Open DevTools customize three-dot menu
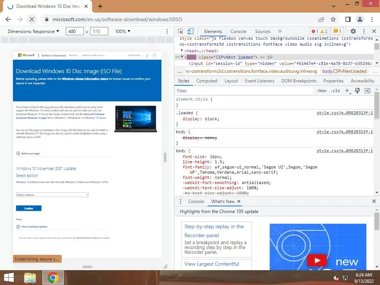380x285 pixels. coord(364,31)
